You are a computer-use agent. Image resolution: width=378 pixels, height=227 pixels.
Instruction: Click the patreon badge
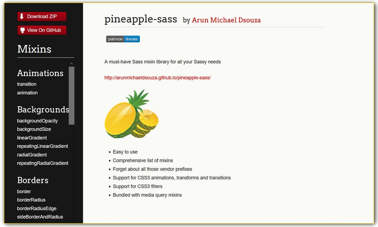coord(115,39)
